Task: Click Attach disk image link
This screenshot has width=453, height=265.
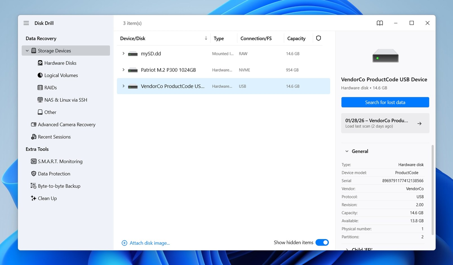Action: [x=149, y=243]
